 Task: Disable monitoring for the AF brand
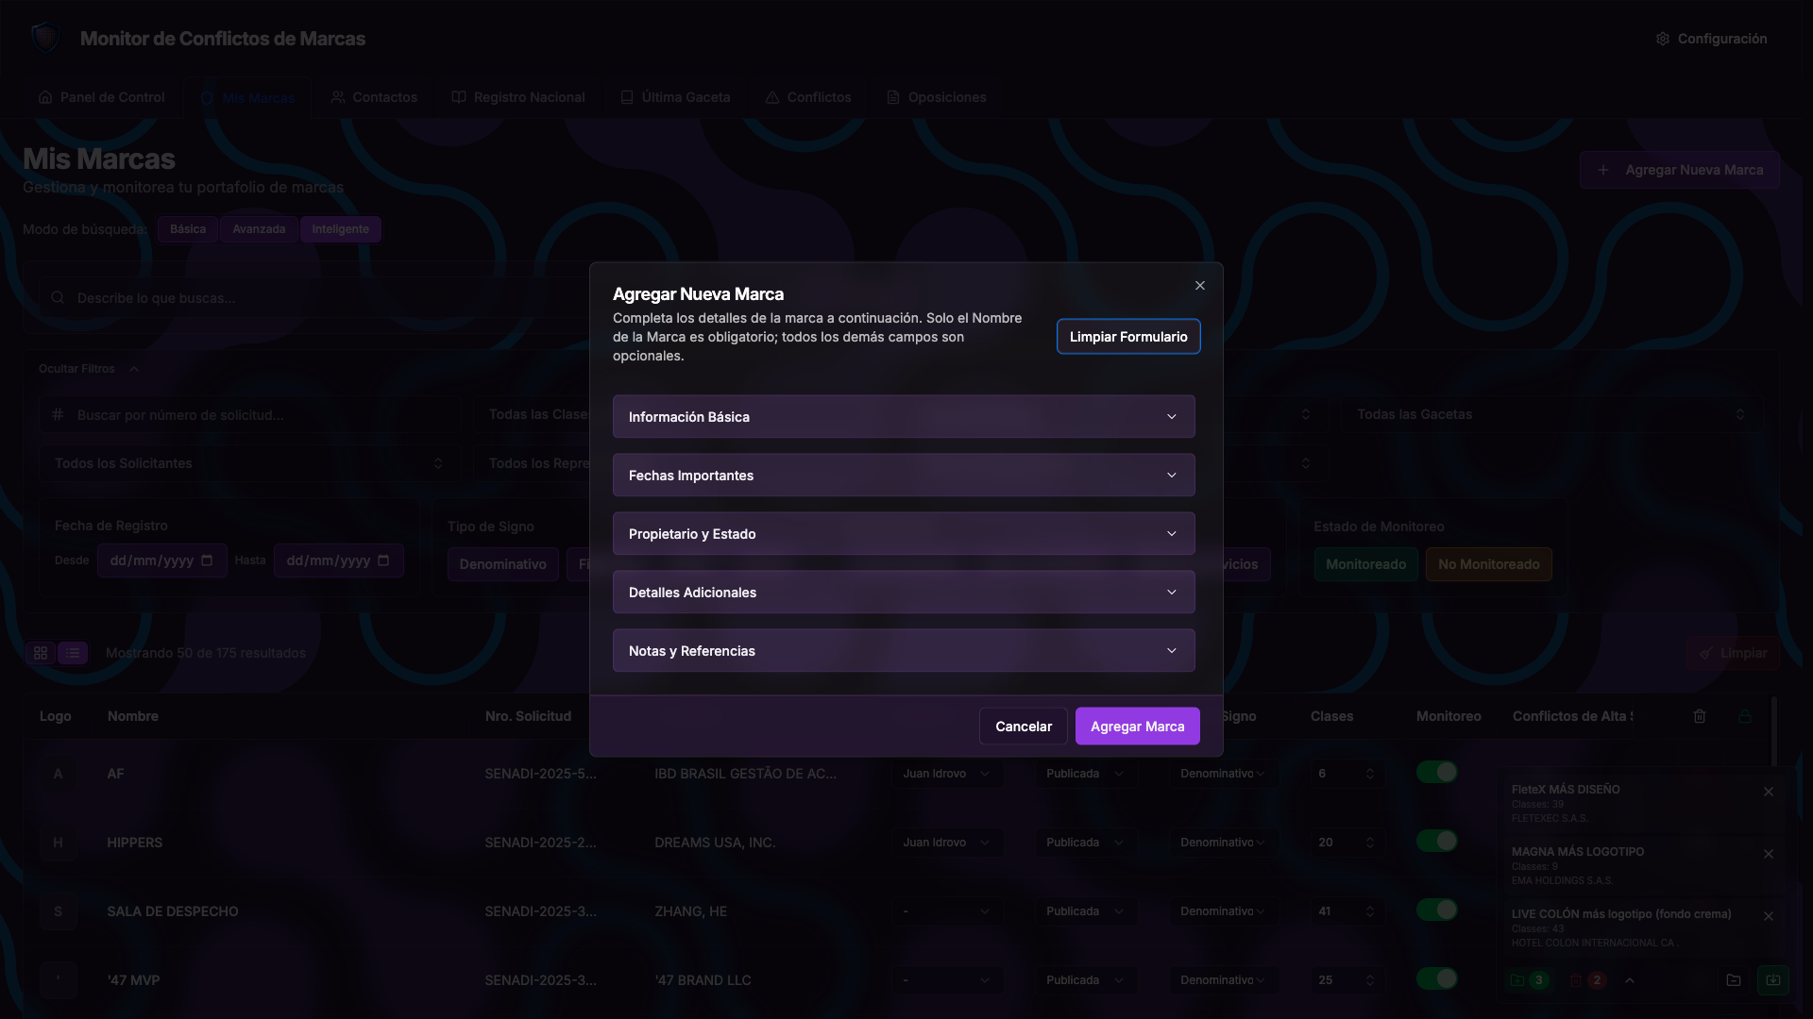pyautogui.click(x=1436, y=772)
